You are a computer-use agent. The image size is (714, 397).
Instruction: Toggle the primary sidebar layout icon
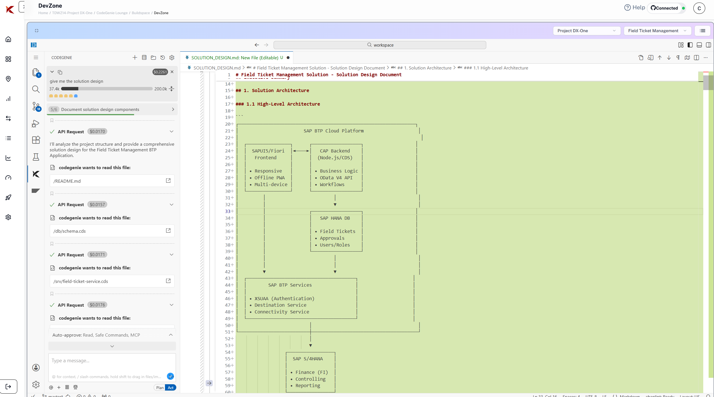point(690,45)
